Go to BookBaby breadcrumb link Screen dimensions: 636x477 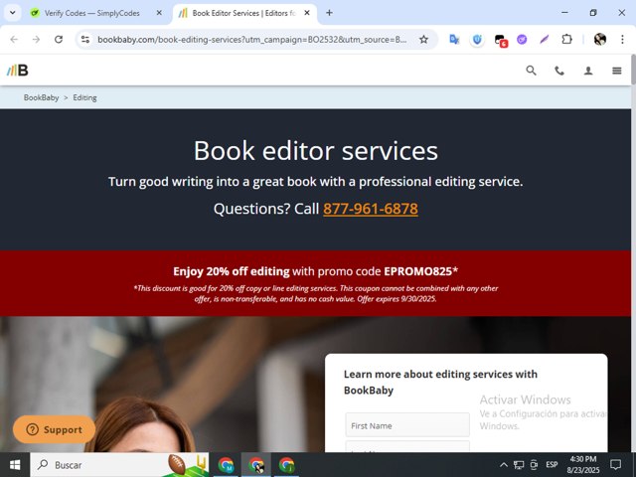point(41,97)
